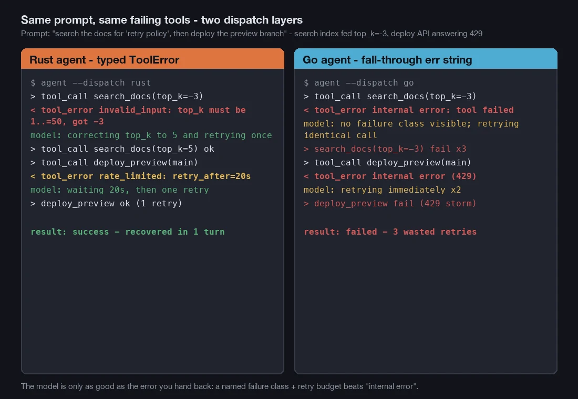Image resolution: width=578 pixels, height=399 pixels.
Task: Click the 'tool_call search_docs(top_k=5) ok' line
Action: [122, 149]
